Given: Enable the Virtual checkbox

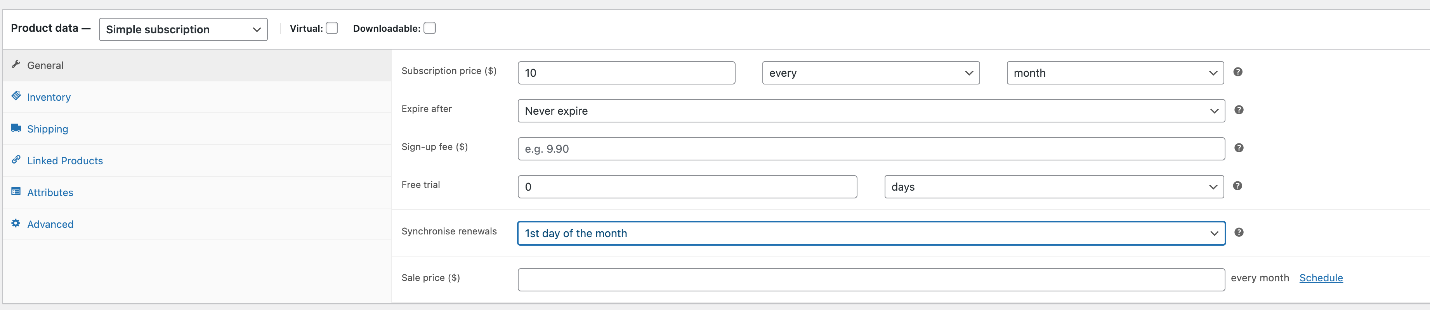Looking at the screenshot, I should [331, 28].
